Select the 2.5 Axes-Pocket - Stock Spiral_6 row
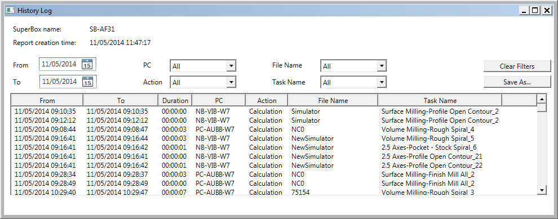The width and height of the screenshot is (558, 219). [x=274, y=148]
